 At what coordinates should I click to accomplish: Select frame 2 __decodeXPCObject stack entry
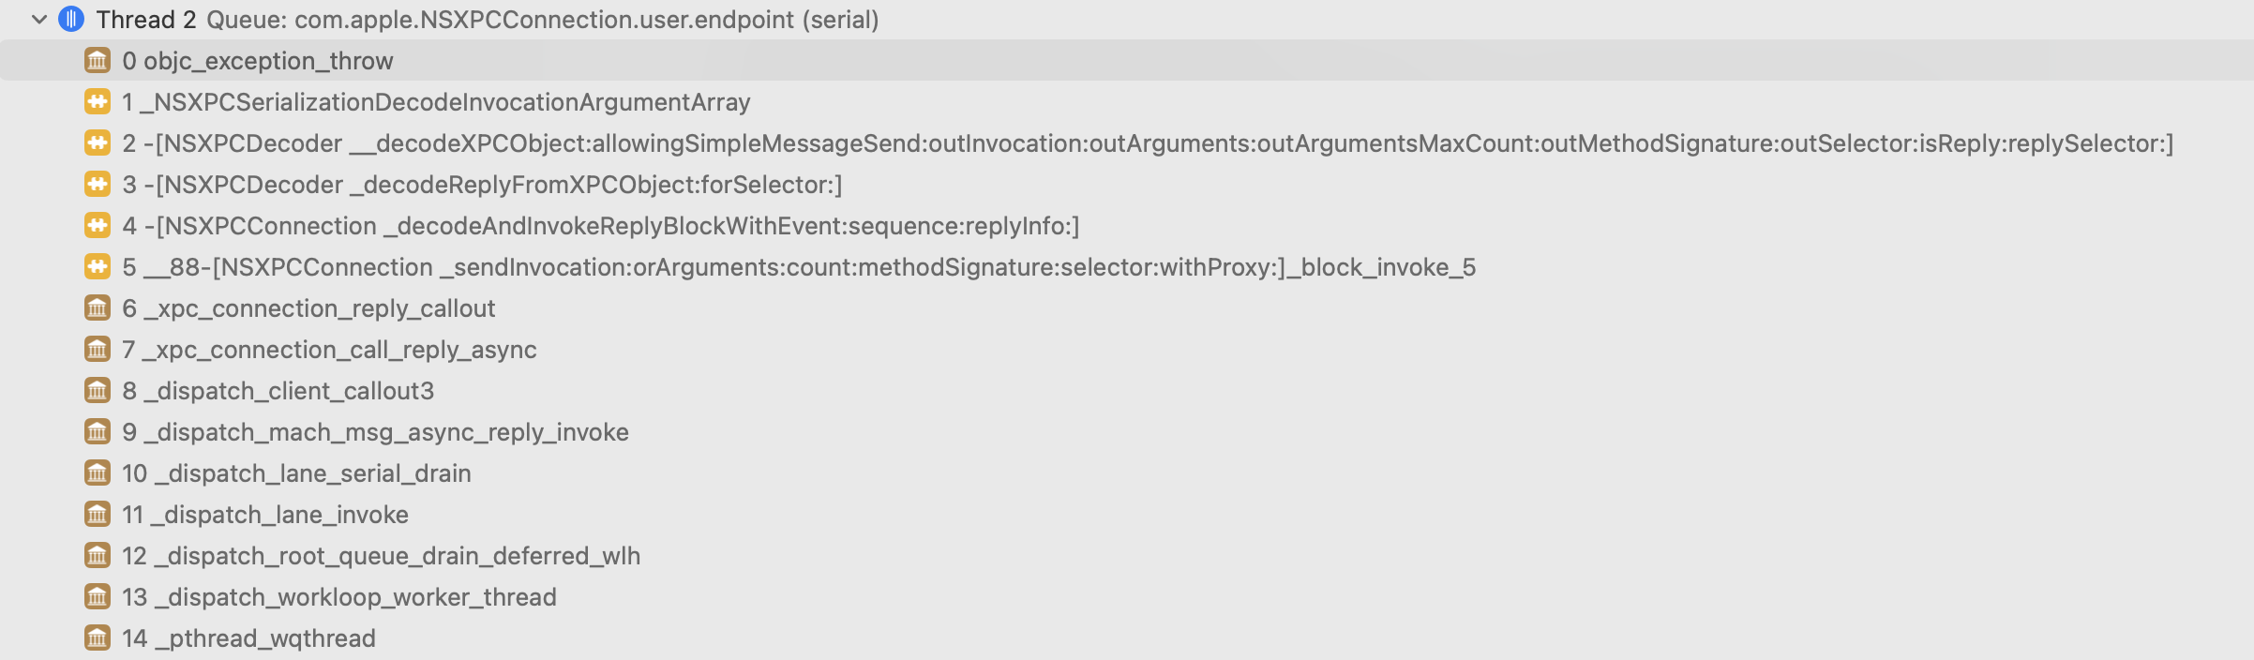(x=1127, y=142)
